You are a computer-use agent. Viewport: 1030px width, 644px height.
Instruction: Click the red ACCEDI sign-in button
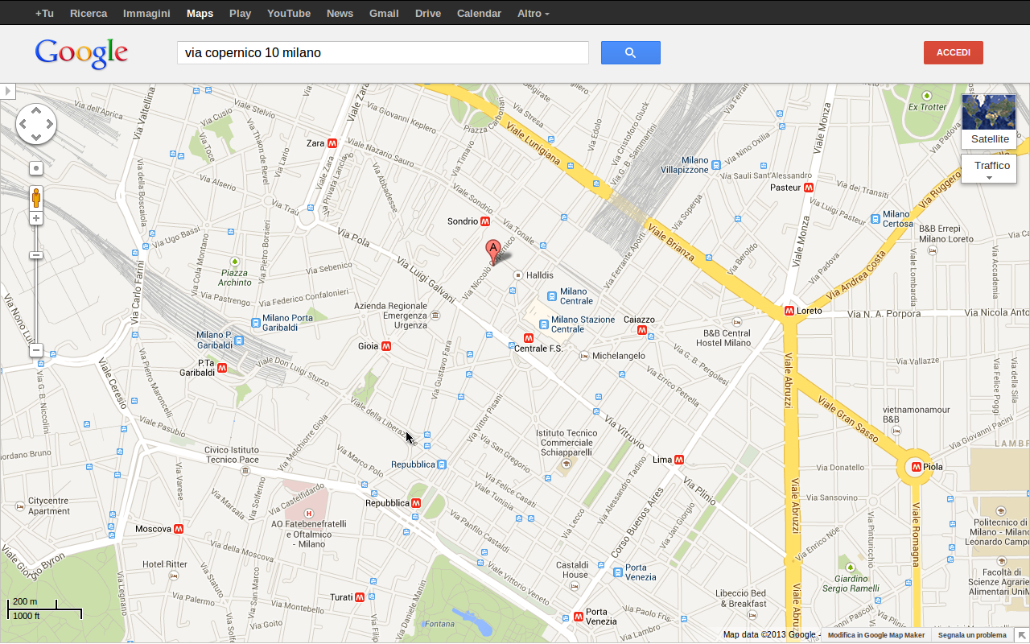point(954,52)
